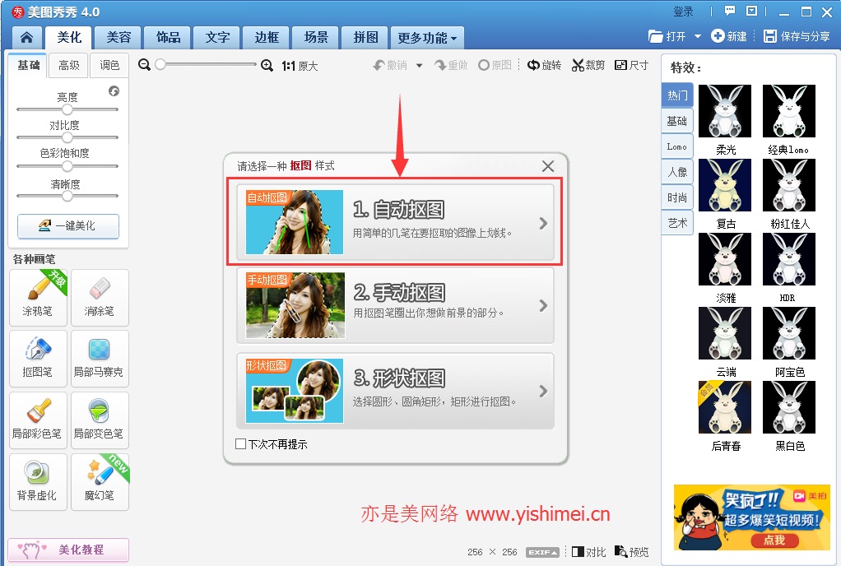Check the 下次不再提示 checkbox
The height and width of the screenshot is (566, 841).
point(241,443)
